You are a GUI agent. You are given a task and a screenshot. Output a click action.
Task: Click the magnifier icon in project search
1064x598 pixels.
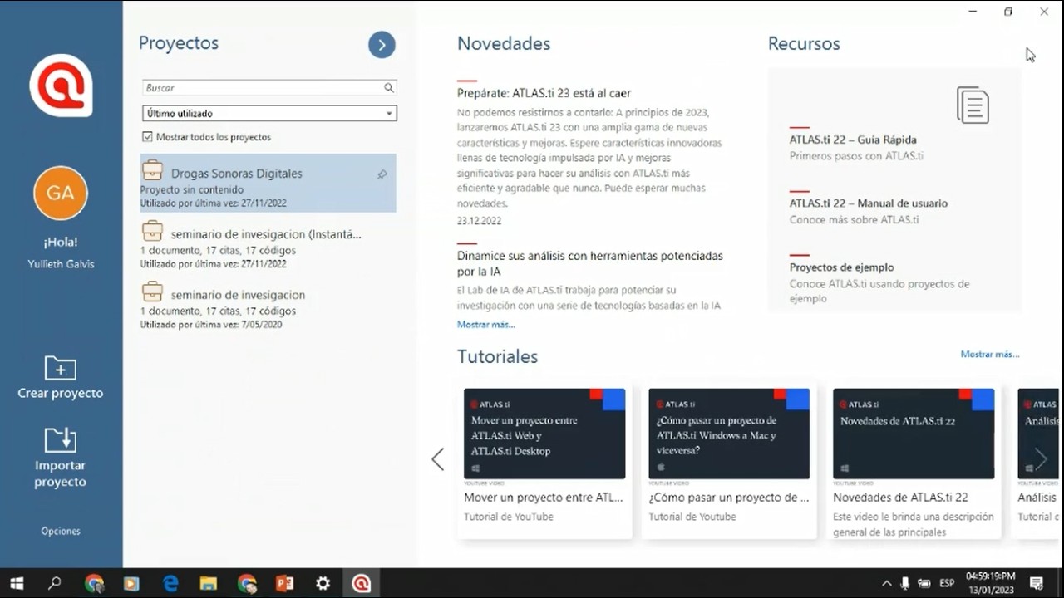pyautogui.click(x=388, y=87)
